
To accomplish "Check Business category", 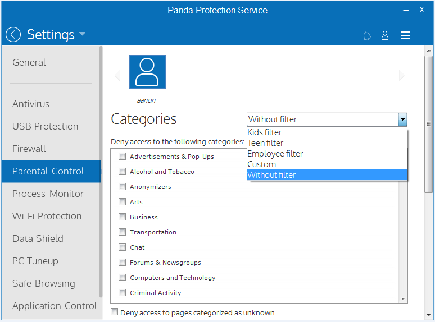I will click(x=122, y=217).
